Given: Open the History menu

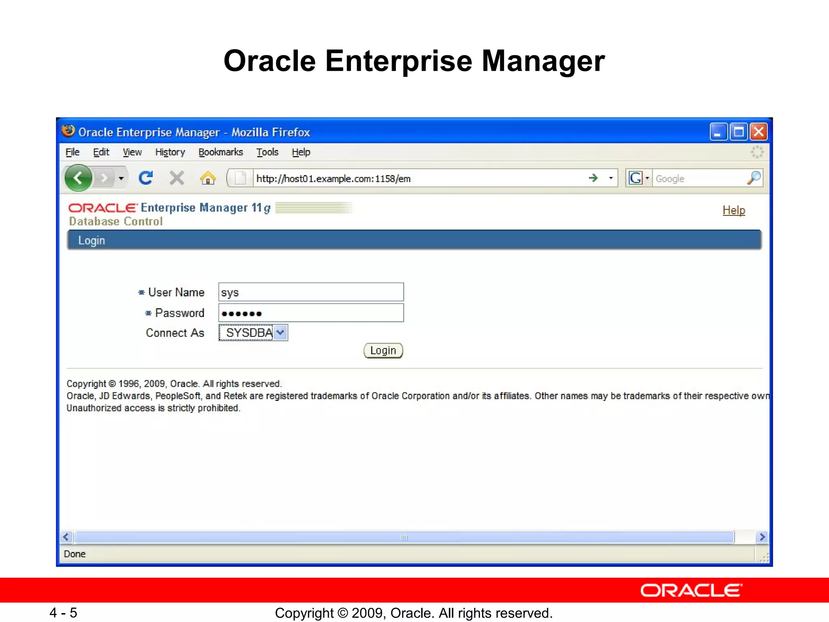Looking at the screenshot, I should click(x=170, y=152).
